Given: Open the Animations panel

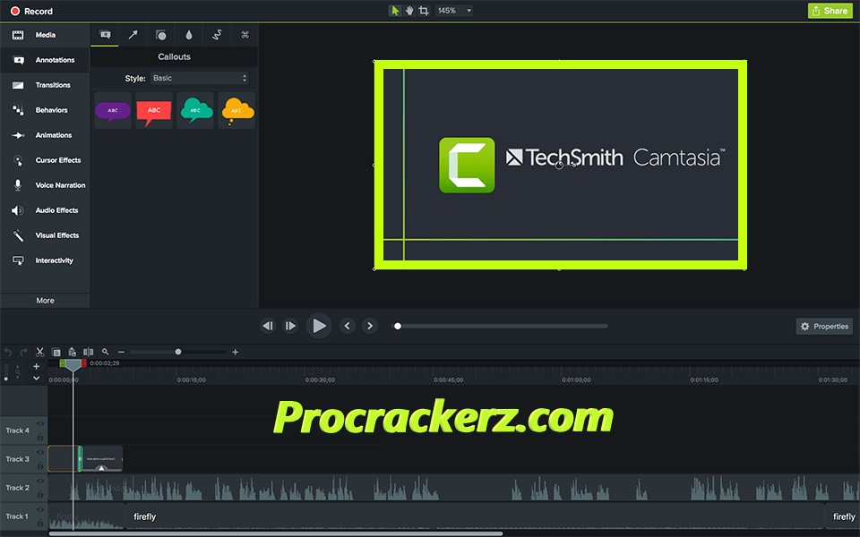Looking at the screenshot, I should [x=44, y=135].
